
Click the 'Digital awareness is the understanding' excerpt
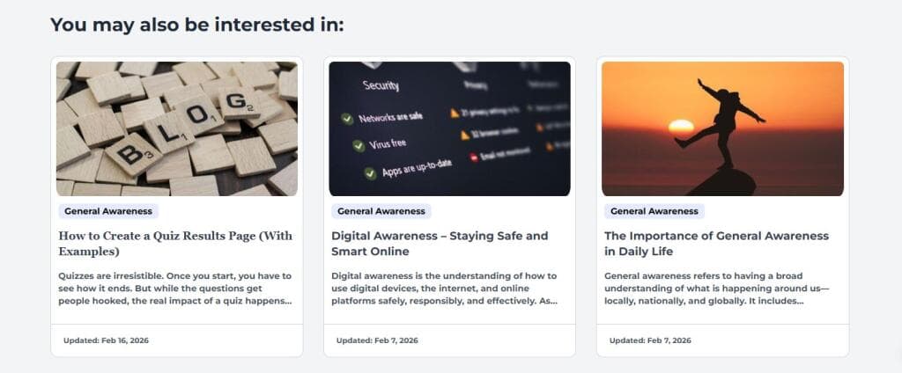pyautogui.click(x=445, y=289)
